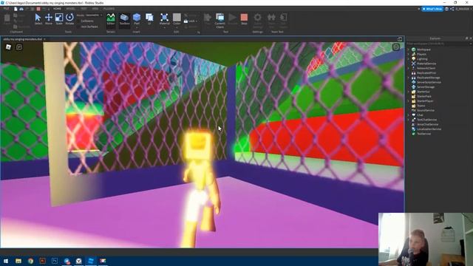This screenshot has width=473, height=266.
Task: Stop the running playtest
Action: point(244,19)
